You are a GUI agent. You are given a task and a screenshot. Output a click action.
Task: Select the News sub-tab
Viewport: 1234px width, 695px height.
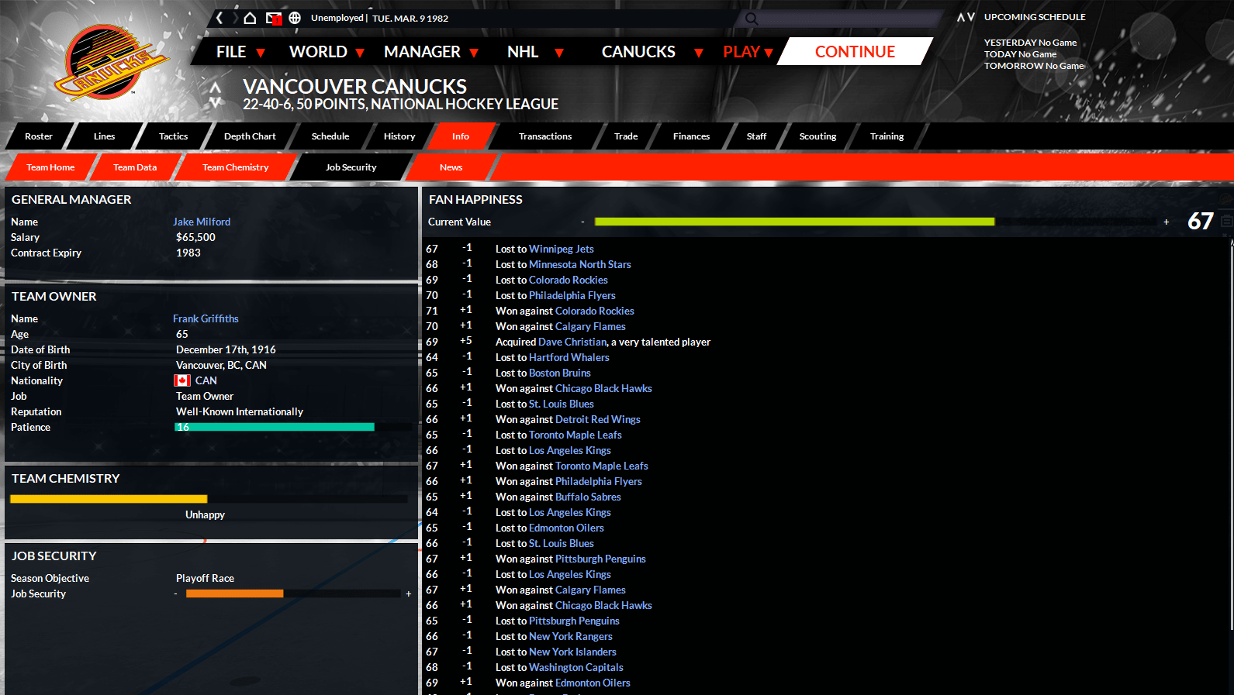pos(451,167)
